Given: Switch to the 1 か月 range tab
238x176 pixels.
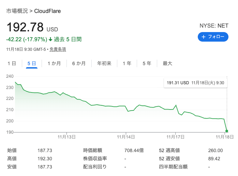Looking at the screenshot, I should coord(54,63).
